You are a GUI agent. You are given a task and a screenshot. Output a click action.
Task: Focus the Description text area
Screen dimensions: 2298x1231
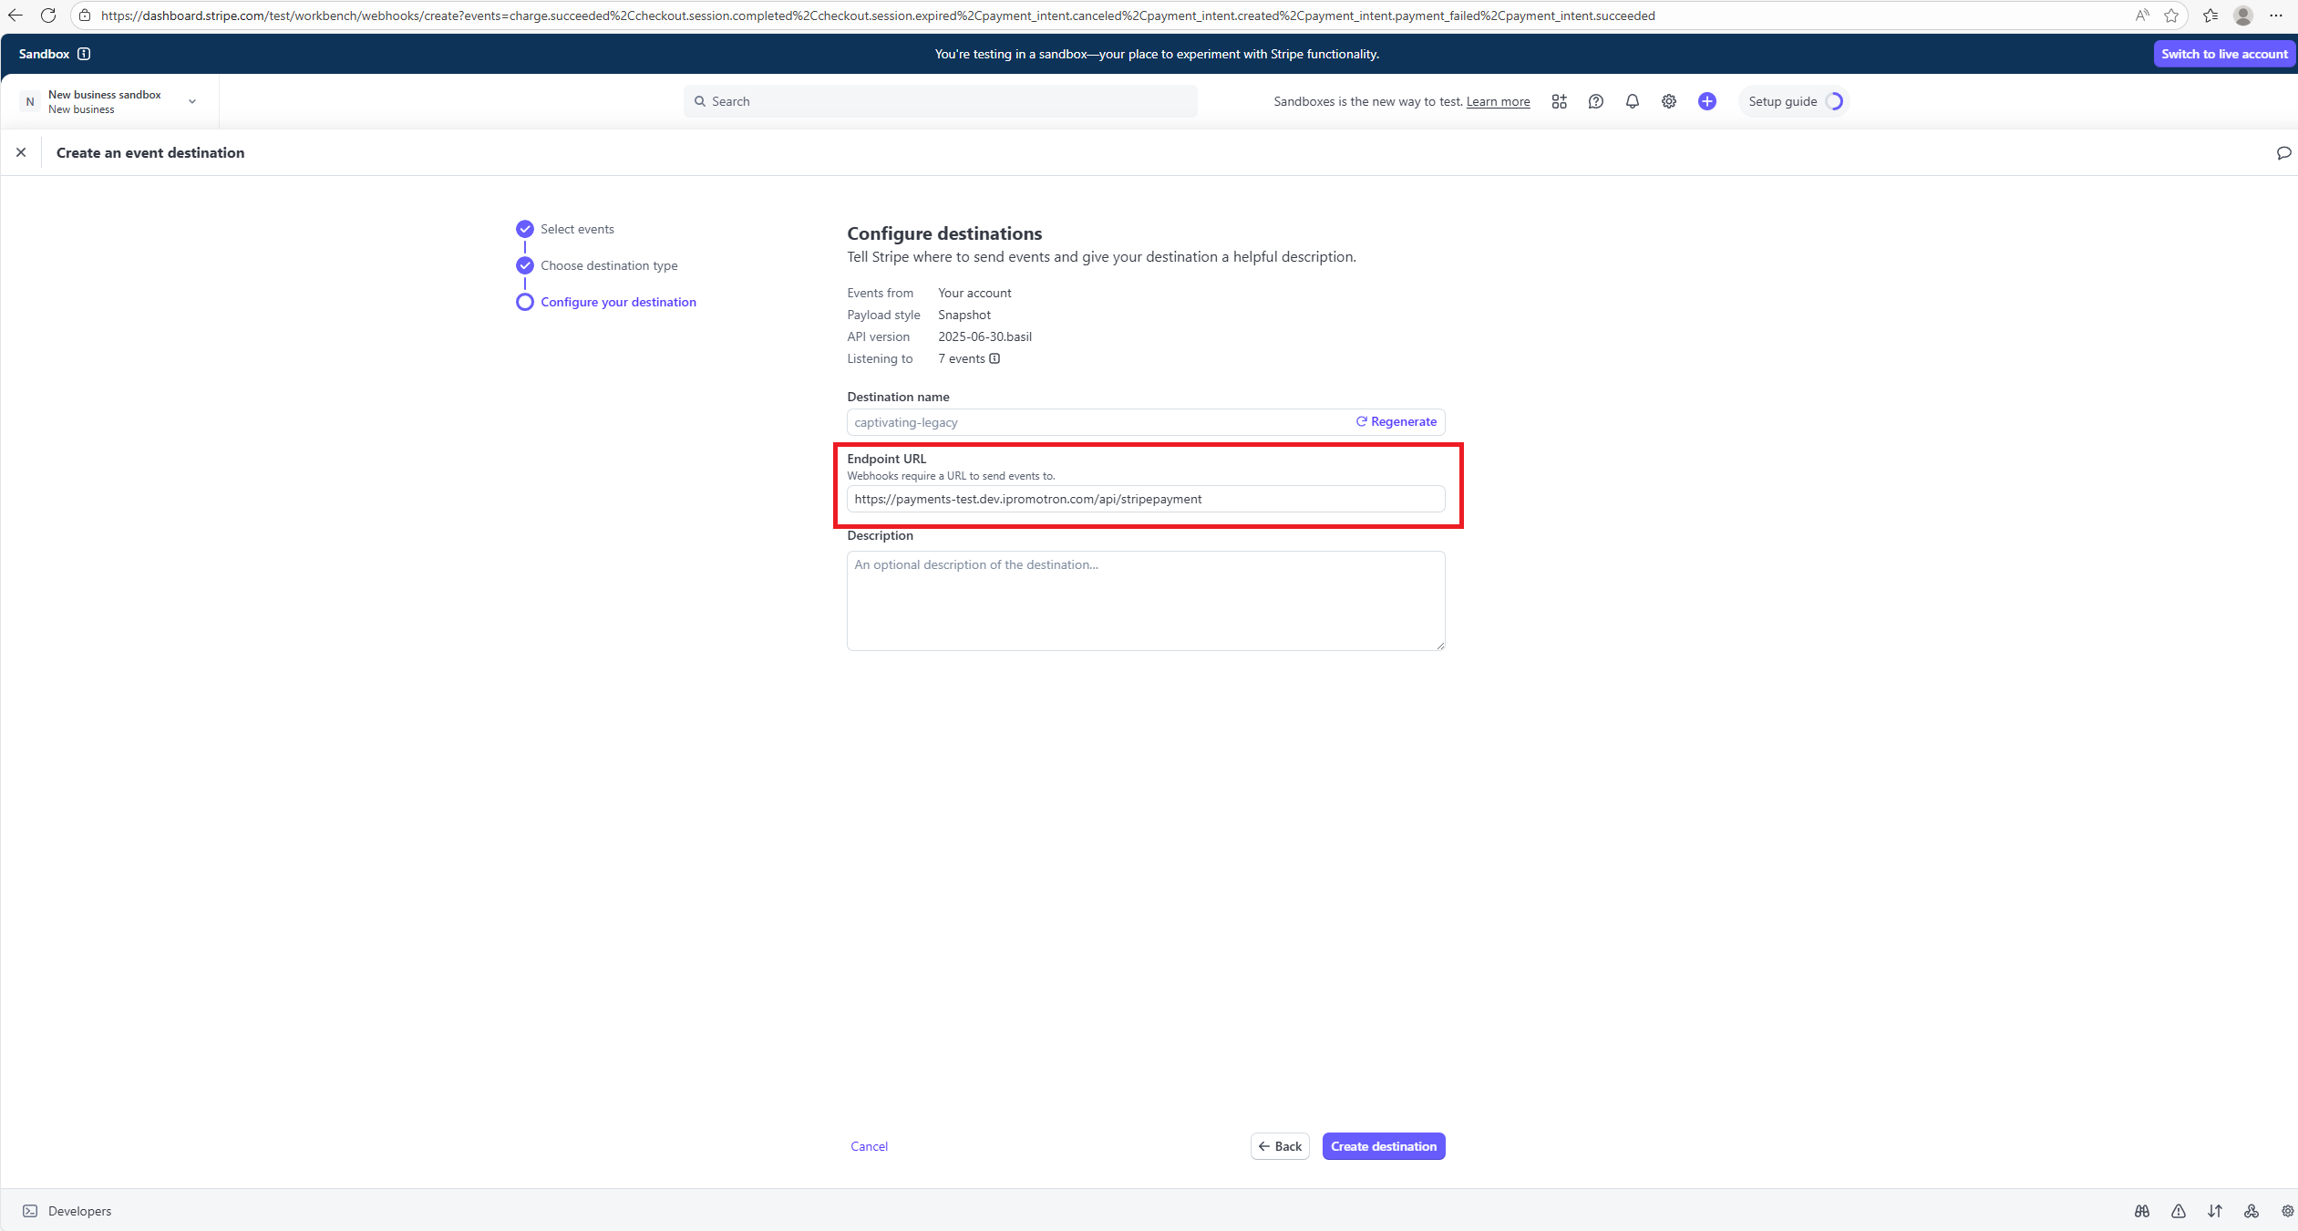1146,601
